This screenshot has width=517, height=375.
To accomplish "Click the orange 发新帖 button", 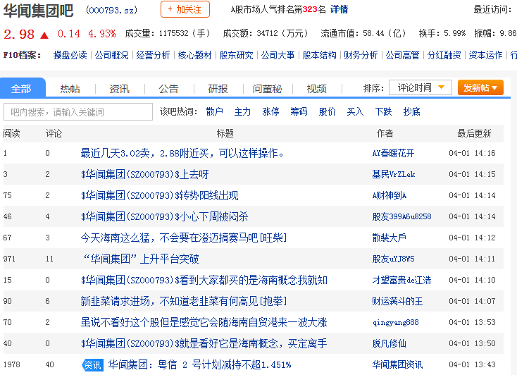I will click(480, 87).
